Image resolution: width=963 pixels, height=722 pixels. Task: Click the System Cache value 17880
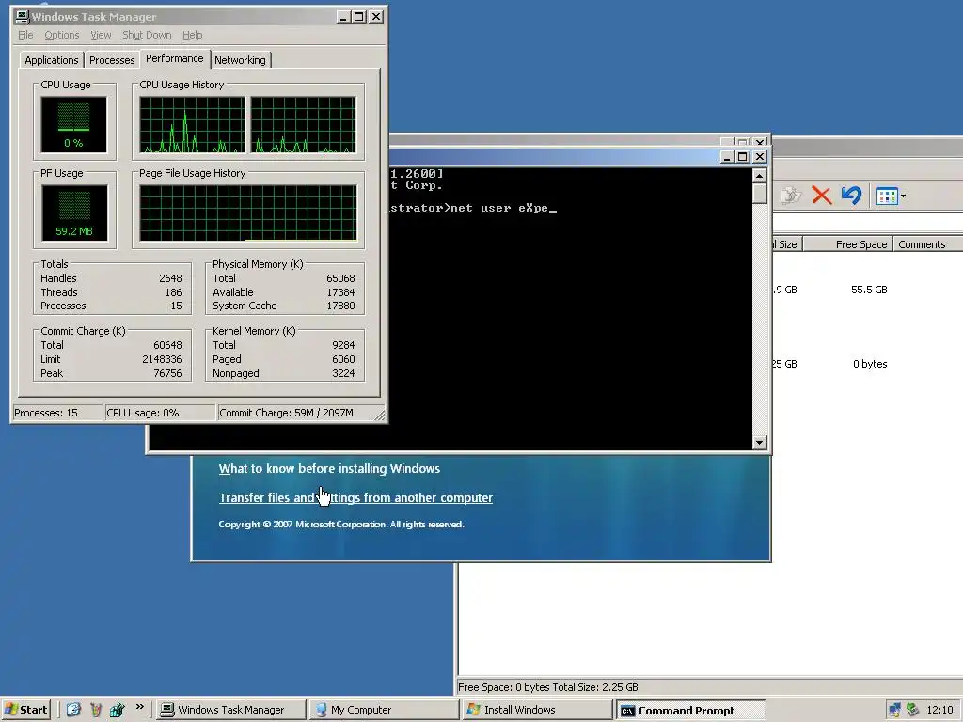click(340, 306)
